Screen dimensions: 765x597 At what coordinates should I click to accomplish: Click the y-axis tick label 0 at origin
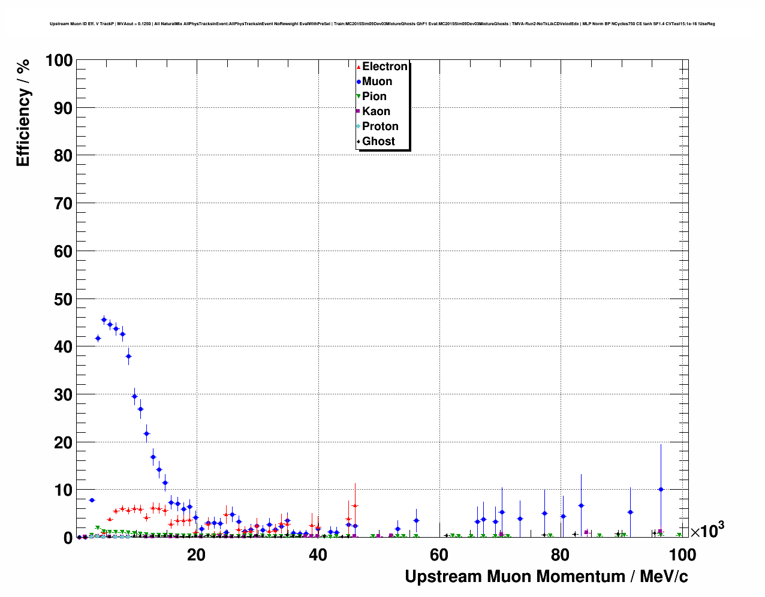(x=67, y=538)
